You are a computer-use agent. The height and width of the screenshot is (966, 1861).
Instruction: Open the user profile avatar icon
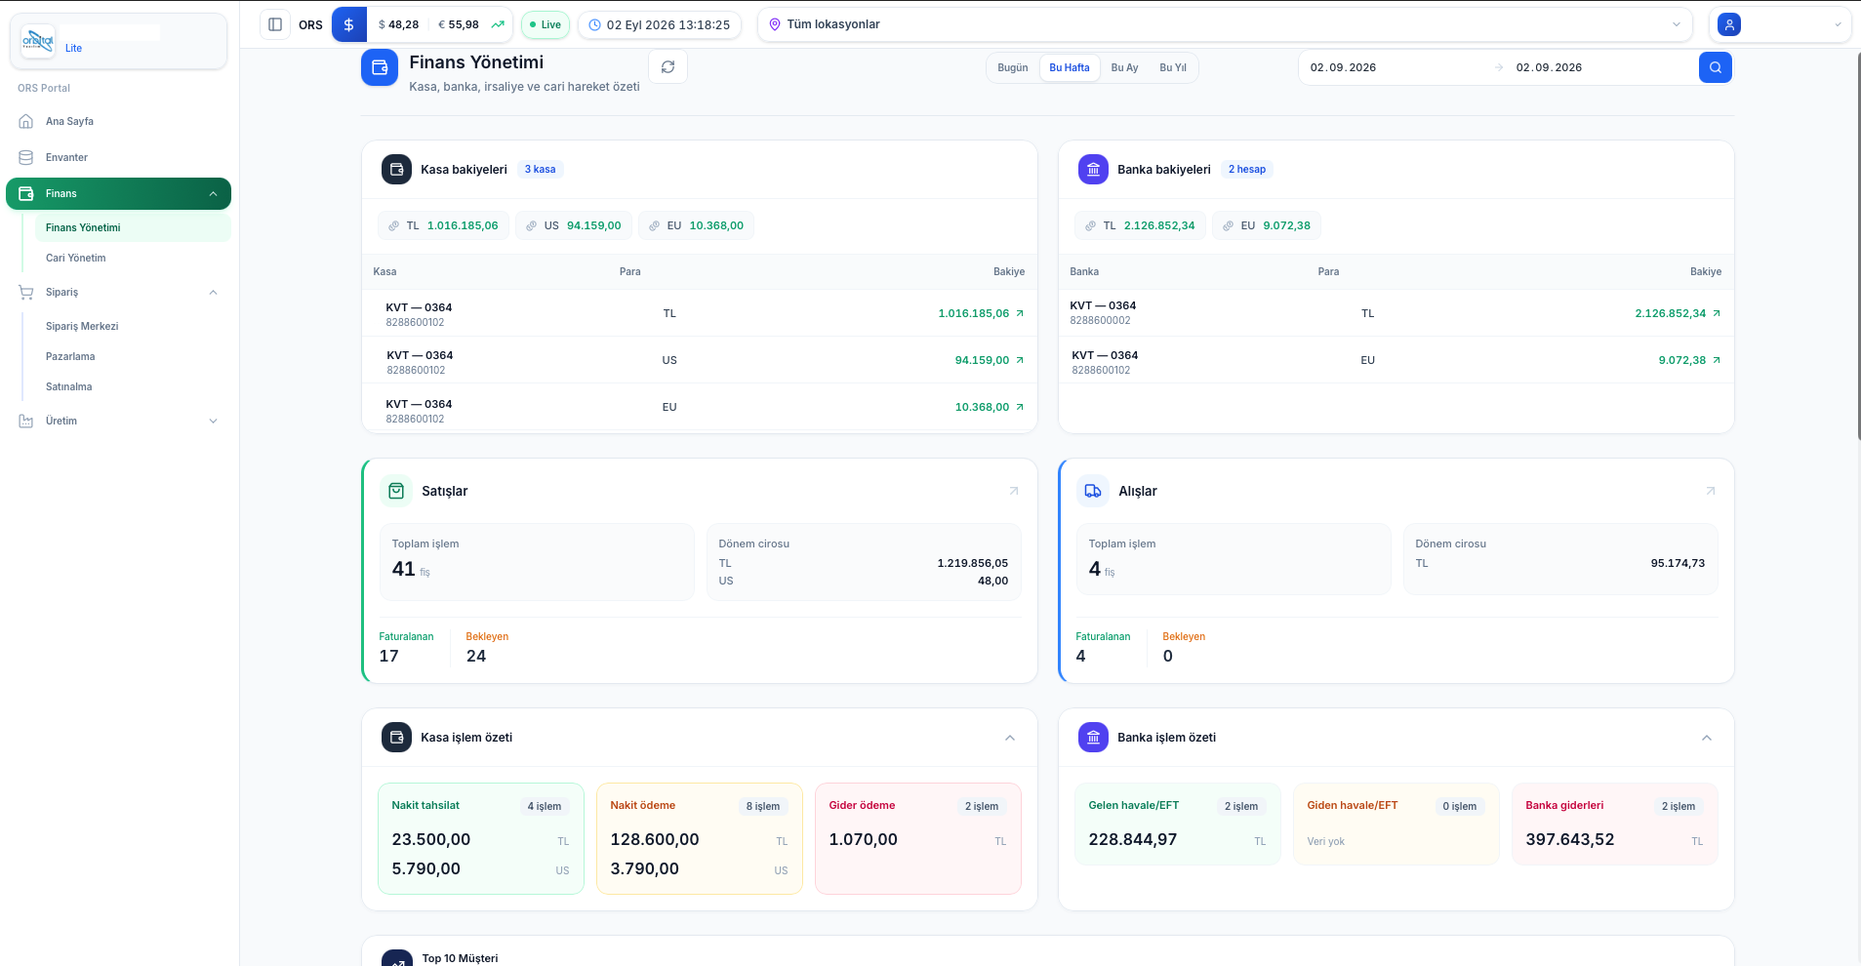click(x=1729, y=24)
